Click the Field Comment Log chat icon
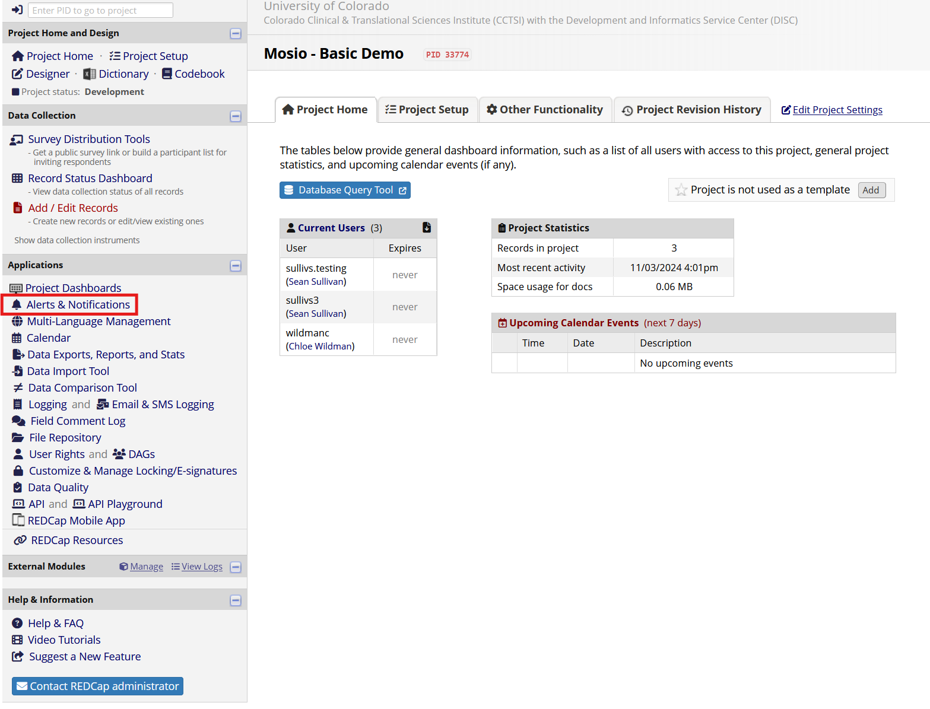 click(x=18, y=421)
